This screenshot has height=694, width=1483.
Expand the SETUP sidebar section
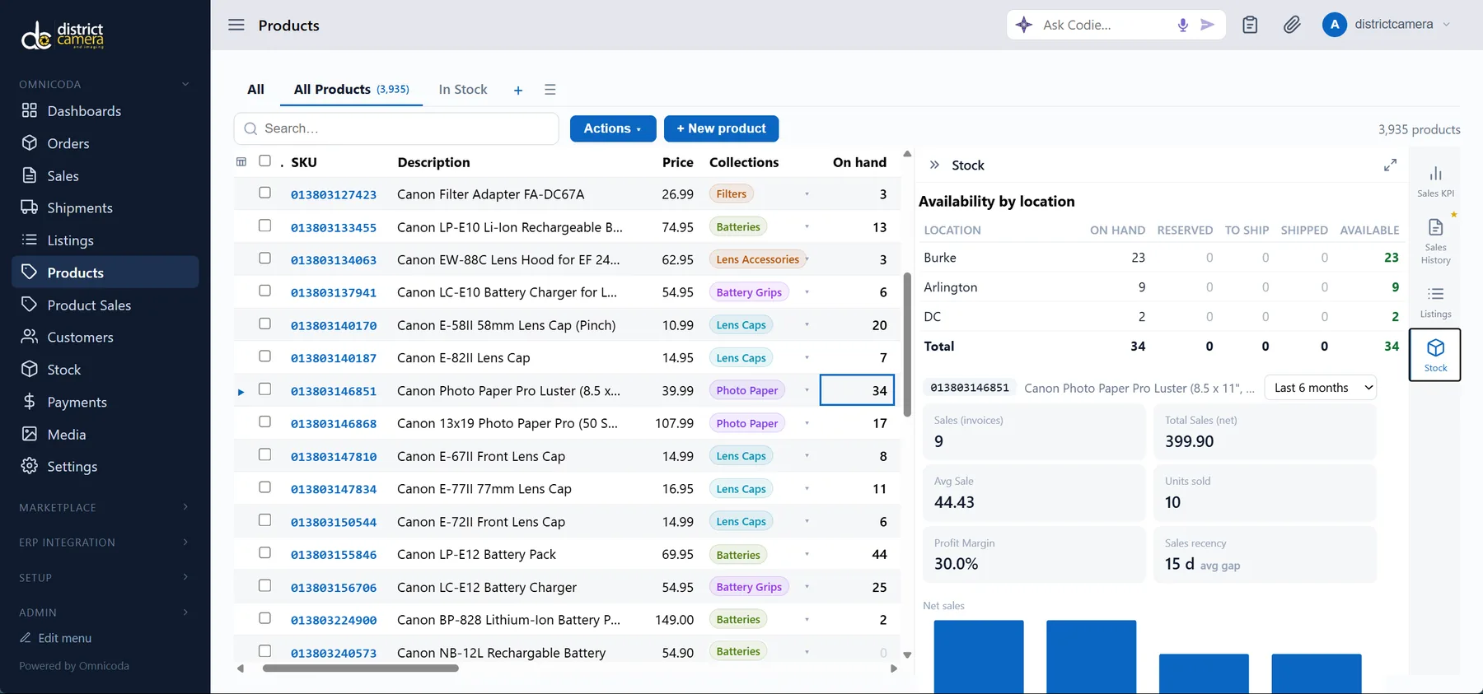click(105, 578)
